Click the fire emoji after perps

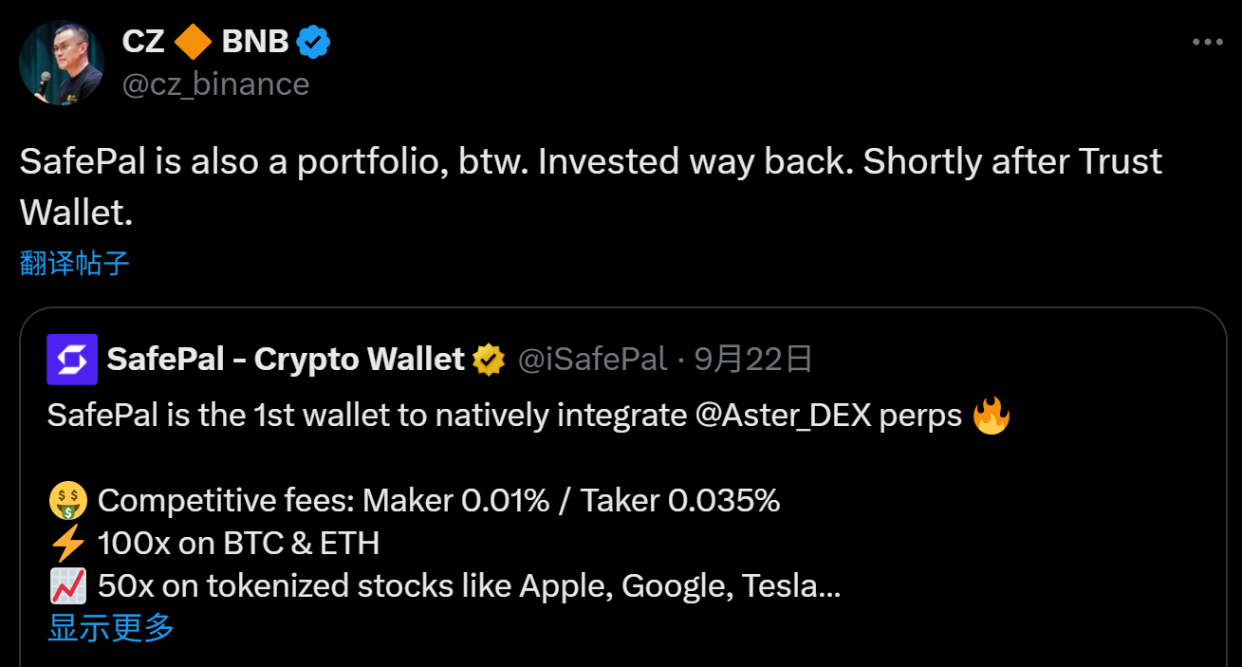tap(992, 416)
